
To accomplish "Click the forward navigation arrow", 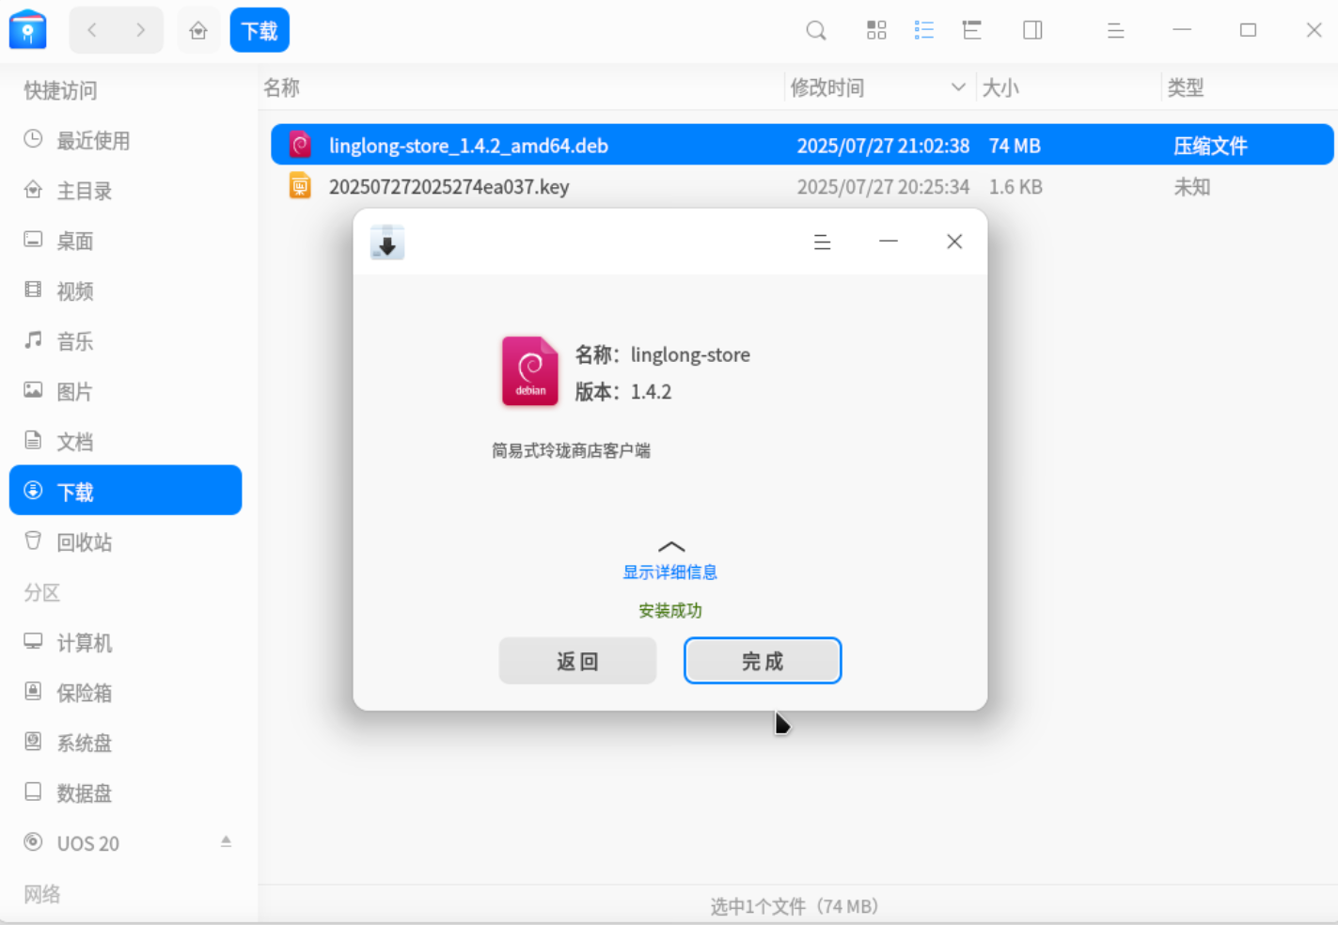I will pyautogui.click(x=139, y=30).
